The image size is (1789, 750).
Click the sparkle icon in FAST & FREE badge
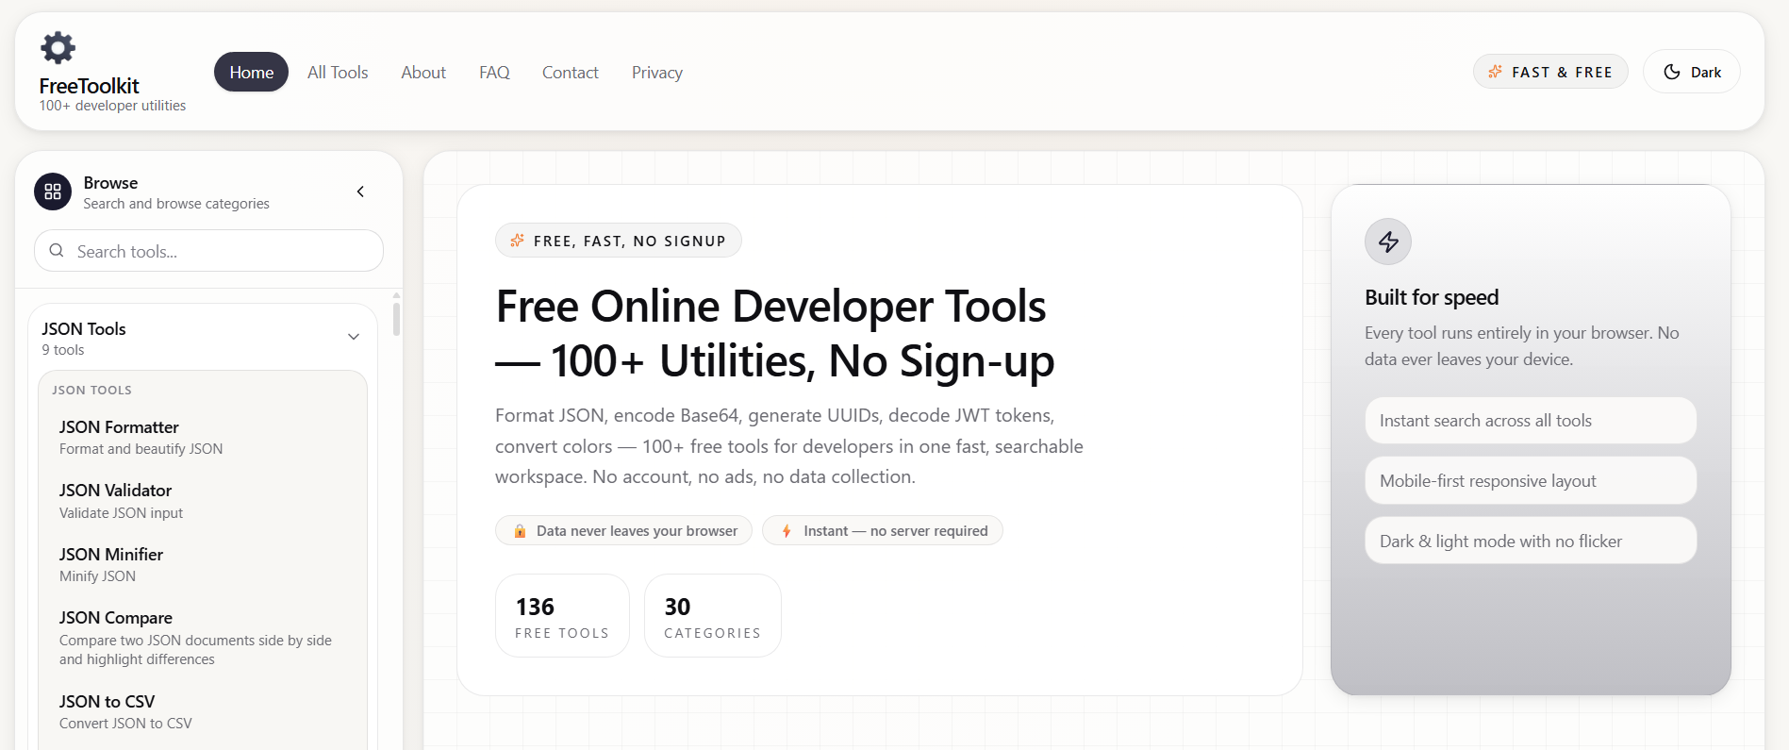tap(1495, 72)
